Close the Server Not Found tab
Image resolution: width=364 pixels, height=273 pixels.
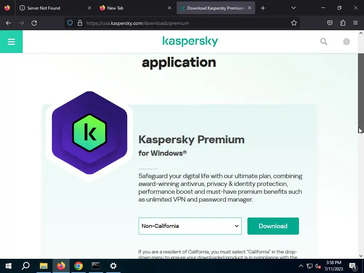89,8
